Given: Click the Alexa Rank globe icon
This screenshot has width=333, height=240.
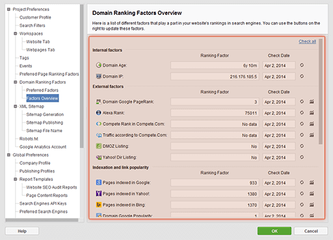Looking at the screenshot, I should click(x=99, y=113).
